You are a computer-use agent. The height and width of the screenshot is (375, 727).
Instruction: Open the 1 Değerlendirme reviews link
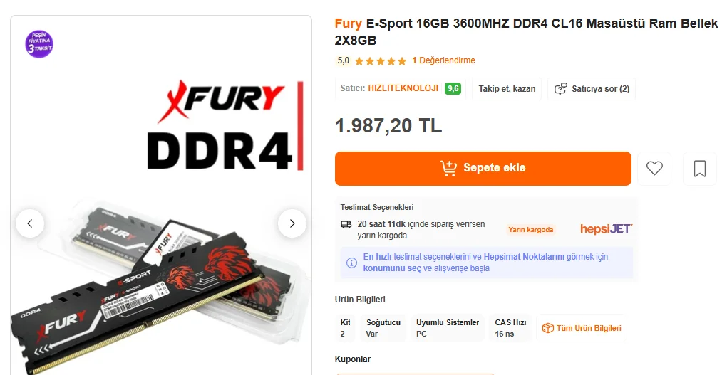coord(444,60)
